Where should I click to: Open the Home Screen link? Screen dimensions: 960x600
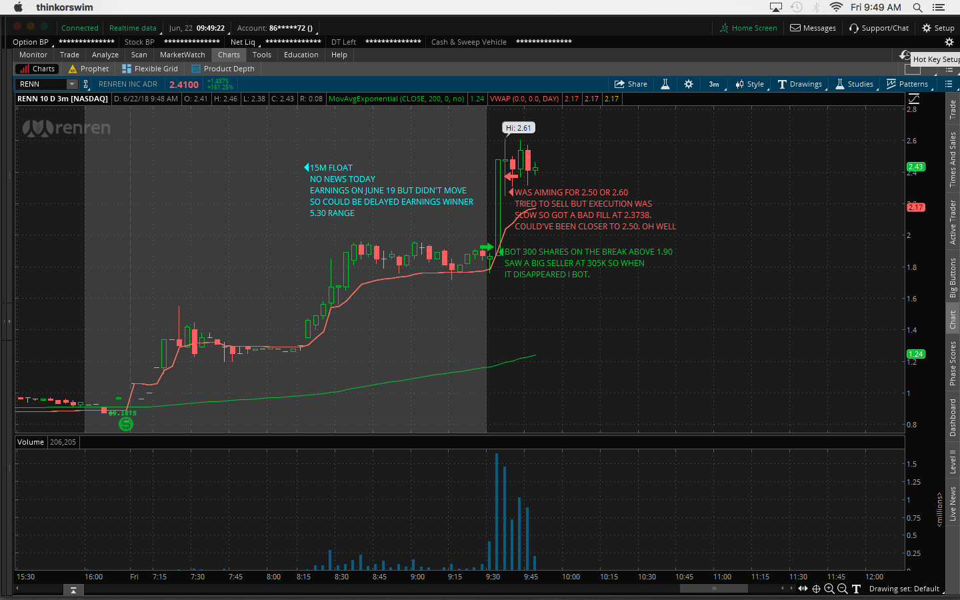748,28
